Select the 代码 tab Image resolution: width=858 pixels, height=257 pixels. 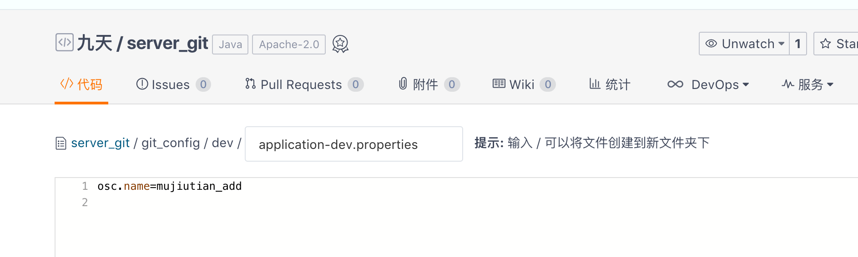click(81, 84)
